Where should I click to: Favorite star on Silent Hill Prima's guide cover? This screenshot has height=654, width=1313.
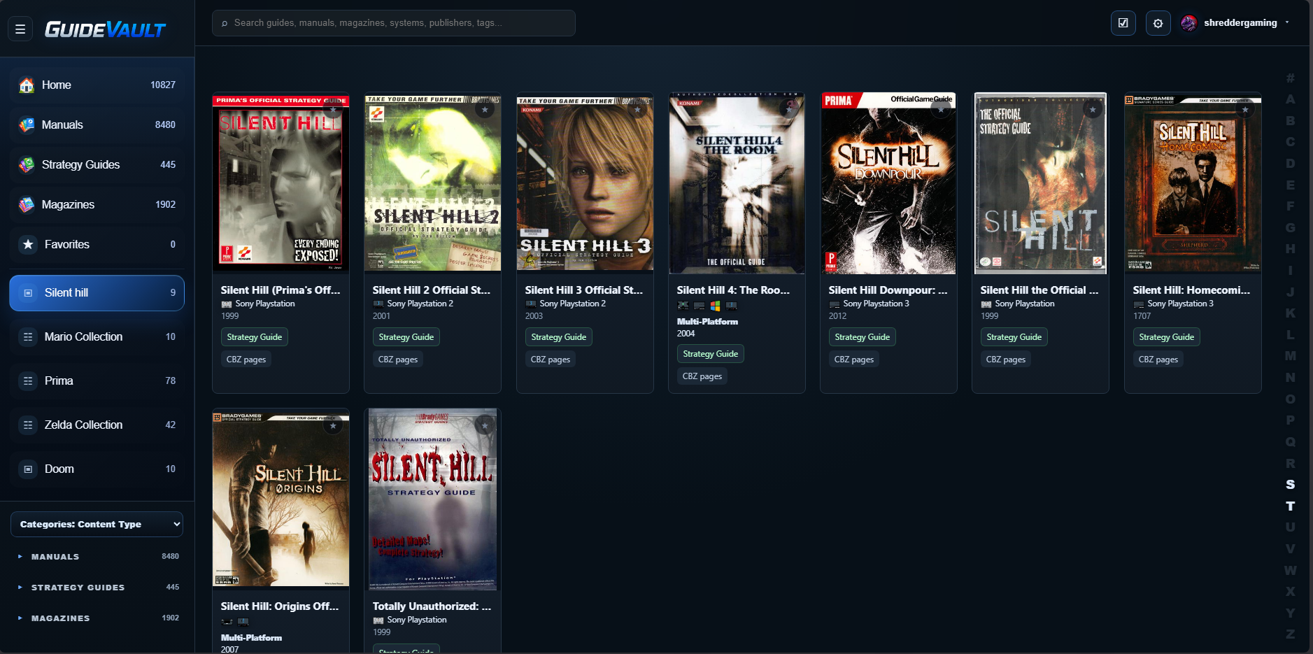coord(333,110)
